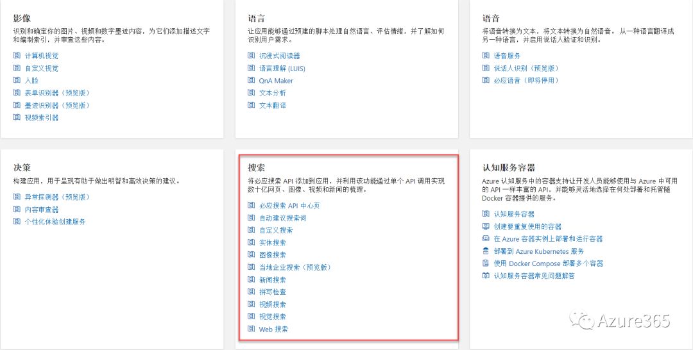This screenshot has height=350, width=693.
Task: Open the QnA Maker link
Action: click(x=276, y=81)
